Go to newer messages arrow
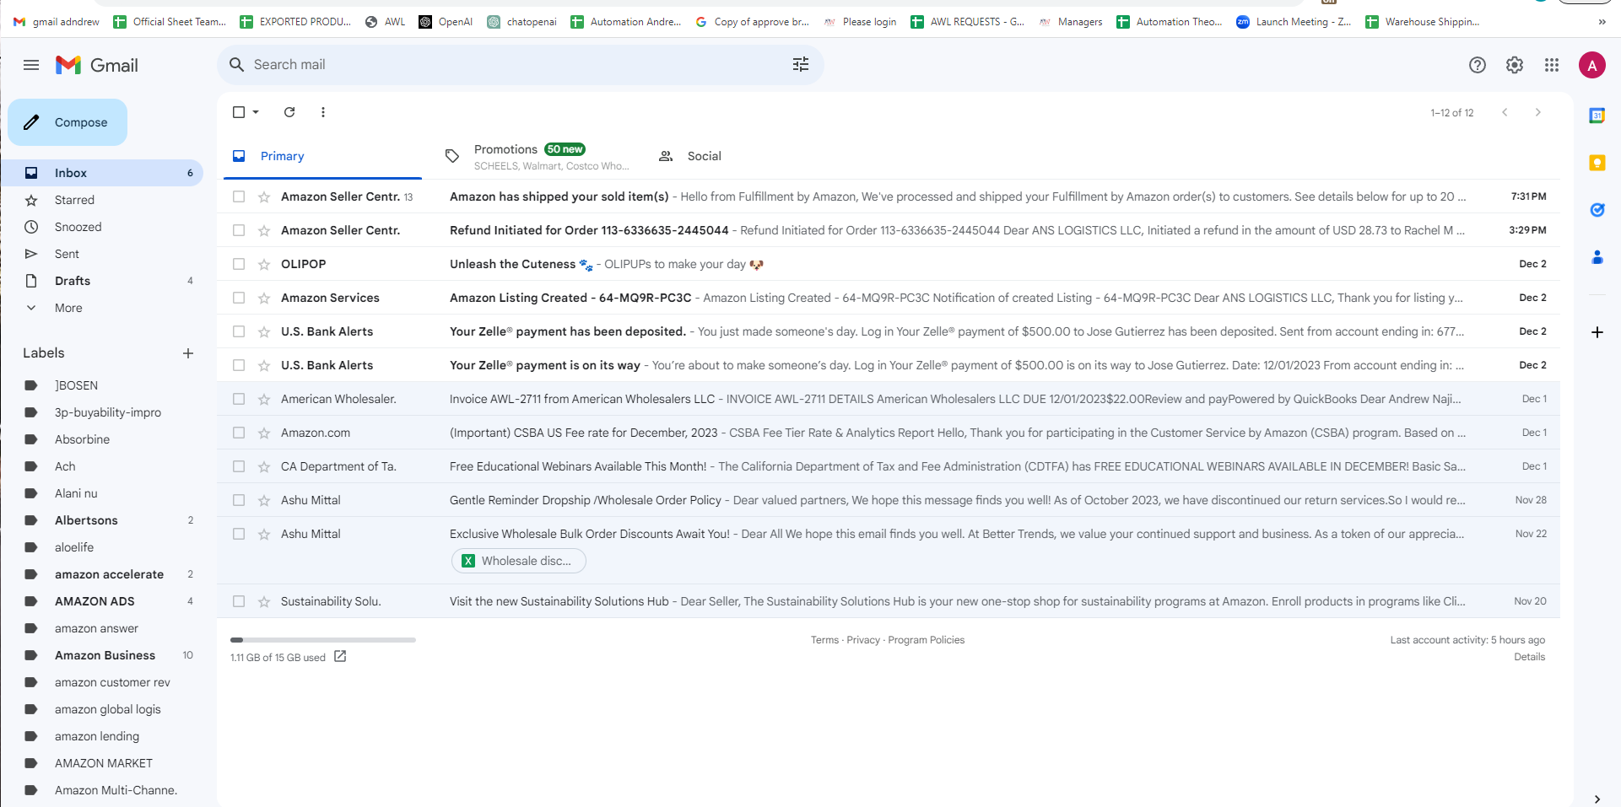This screenshot has height=807, width=1621. click(1505, 112)
